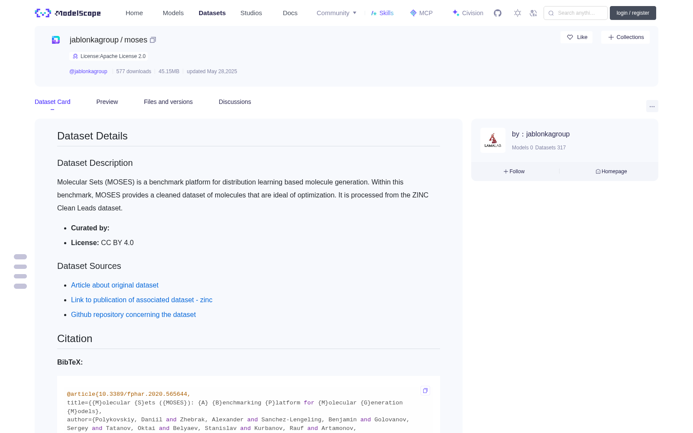
Task: Open Studios in navigation
Action: tap(251, 13)
